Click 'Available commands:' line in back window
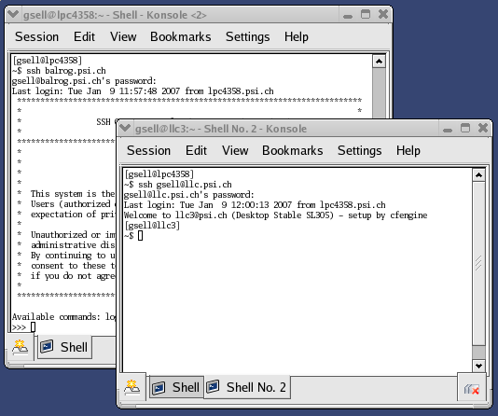This screenshot has height=416, width=498. click(63, 316)
